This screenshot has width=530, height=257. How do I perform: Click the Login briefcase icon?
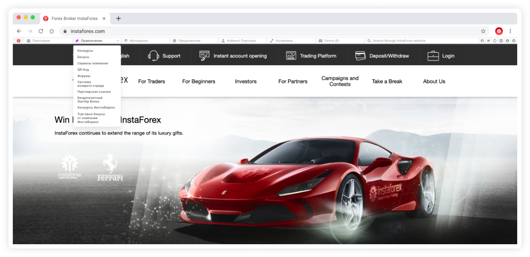pyautogui.click(x=433, y=56)
